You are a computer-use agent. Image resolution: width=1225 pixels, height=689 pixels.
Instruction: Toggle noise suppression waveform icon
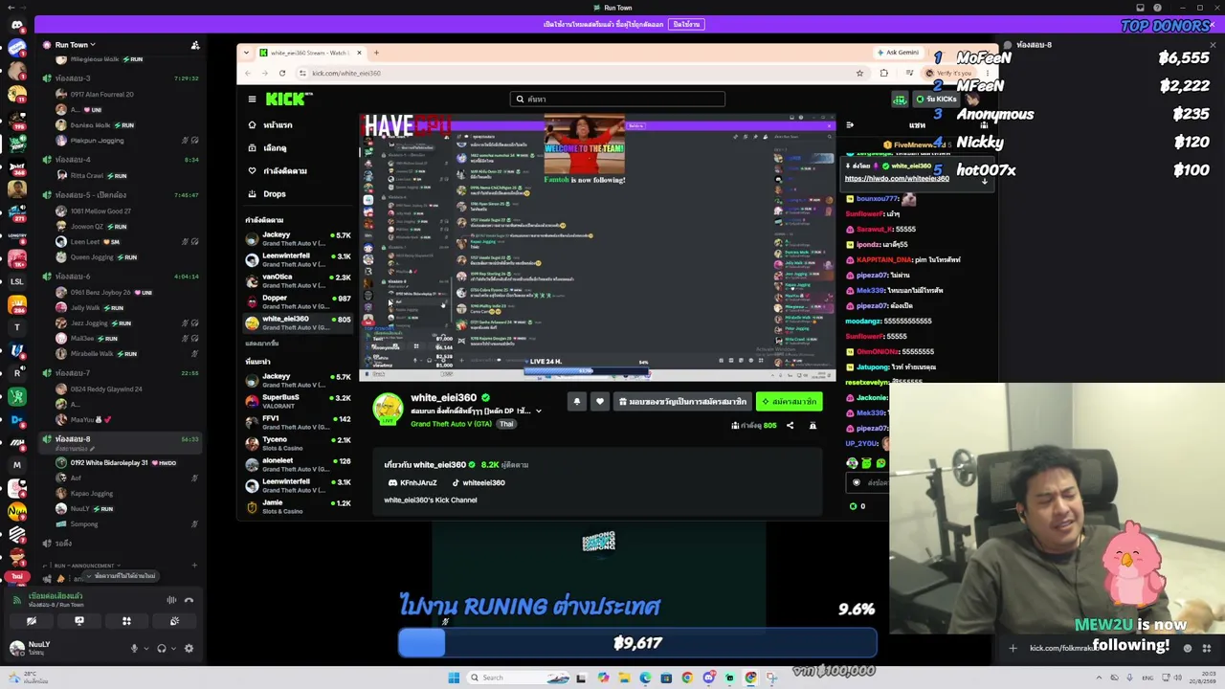[171, 600]
